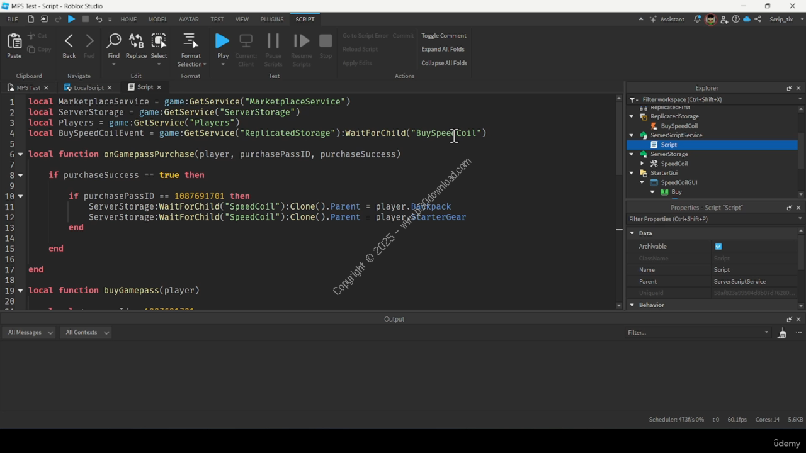Collapse the Data properties section
This screenshot has width=806, height=453.
632,233
